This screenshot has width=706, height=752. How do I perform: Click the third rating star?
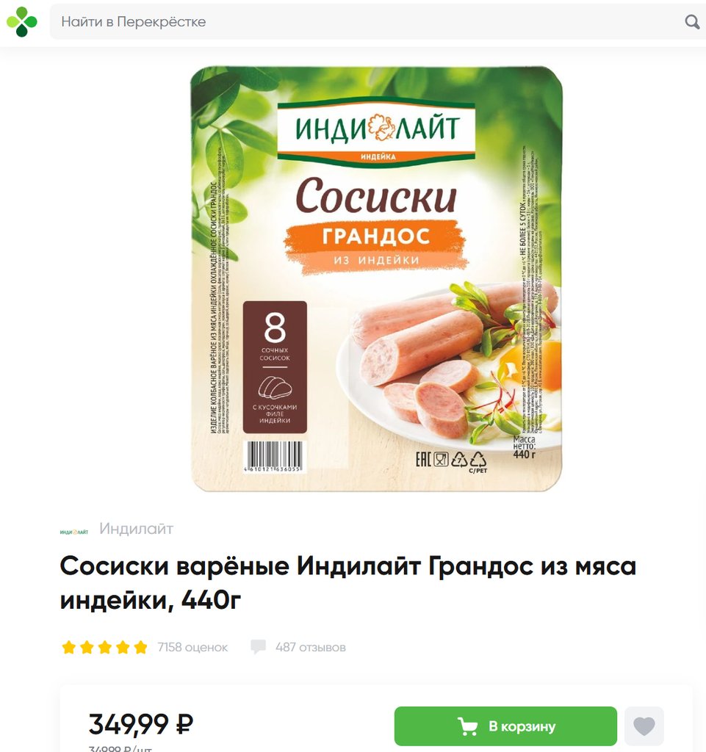point(104,647)
